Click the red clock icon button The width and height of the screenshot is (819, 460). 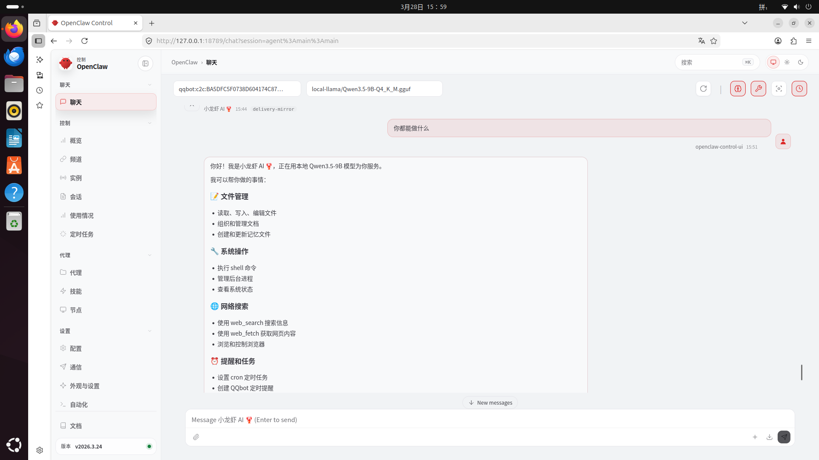pyautogui.click(x=799, y=89)
